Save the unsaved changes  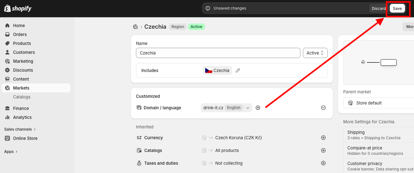coord(397,9)
